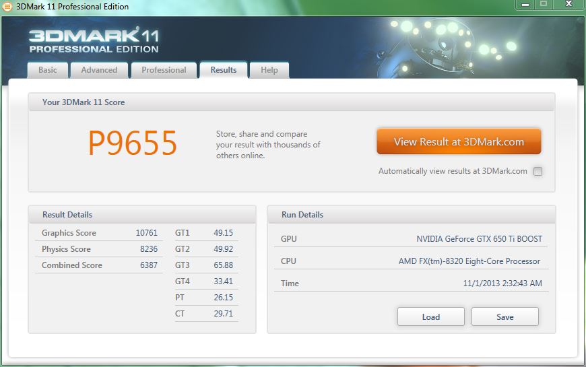Screen dimensions: 586x367
Task: Click the time value 11/1/2013 2:32:43 AM
Action: [x=502, y=283]
